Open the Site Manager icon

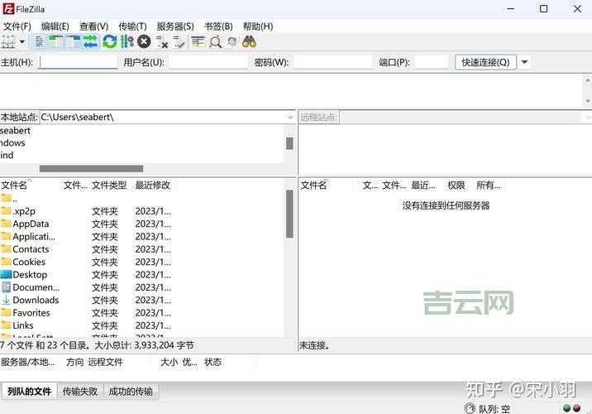tap(8, 41)
